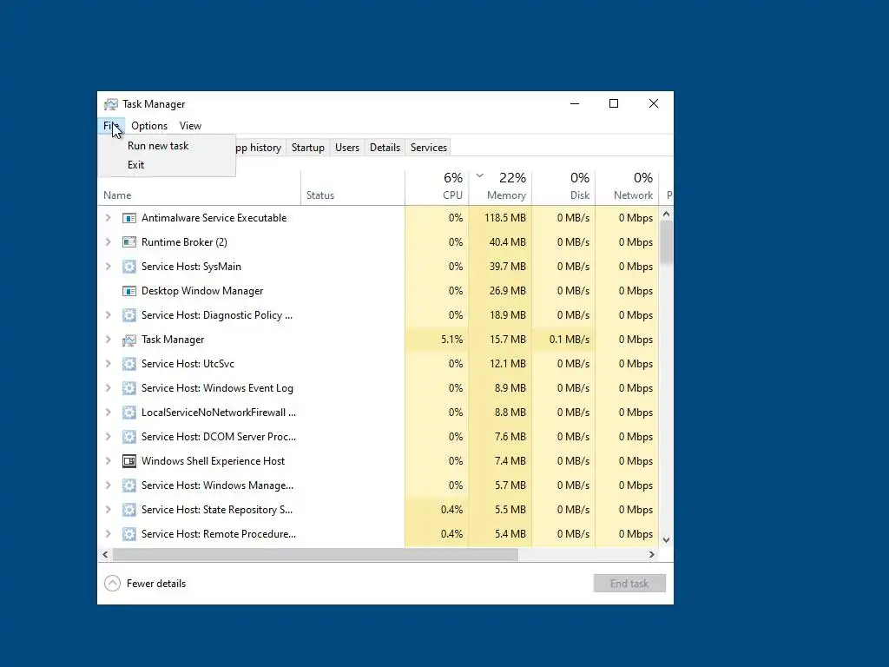Switch to the Details tab

click(385, 148)
